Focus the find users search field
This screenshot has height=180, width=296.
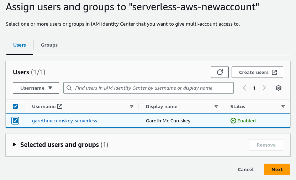[151, 88]
